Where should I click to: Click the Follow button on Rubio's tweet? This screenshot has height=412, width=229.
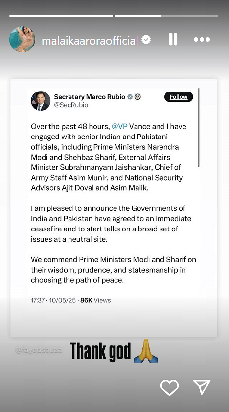click(x=179, y=97)
